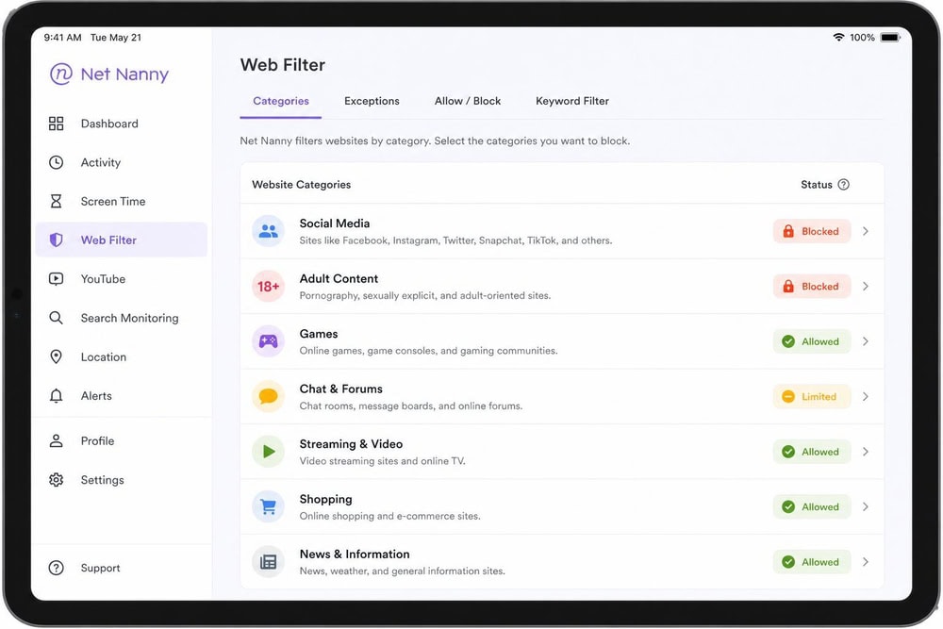Click the 18+ Adult Content icon
The height and width of the screenshot is (629, 943).
point(268,287)
